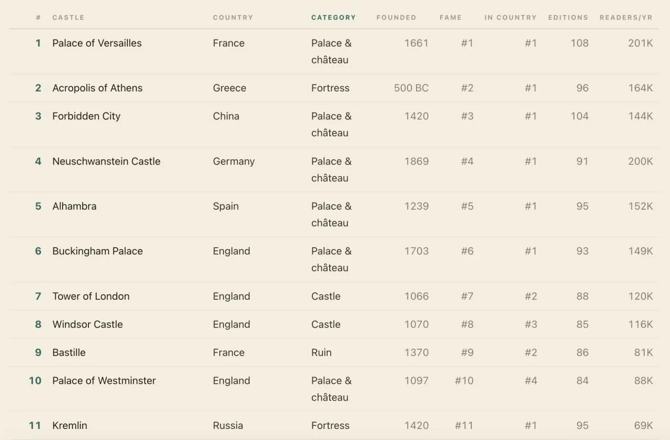Click Russia country cell

pos(228,425)
